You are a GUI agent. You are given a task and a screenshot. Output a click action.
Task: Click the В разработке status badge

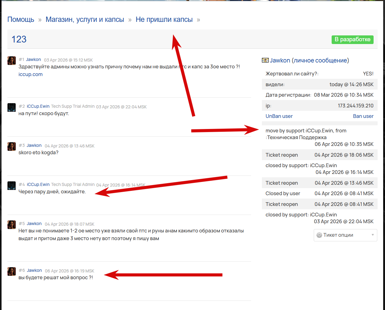pos(353,39)
